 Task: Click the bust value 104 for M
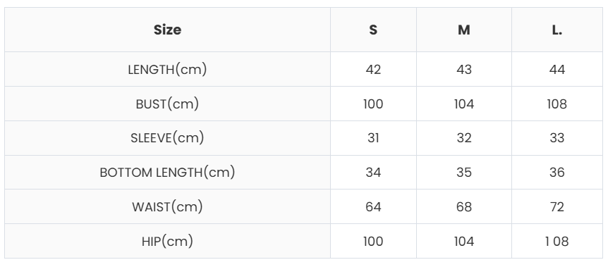(463, 104)
